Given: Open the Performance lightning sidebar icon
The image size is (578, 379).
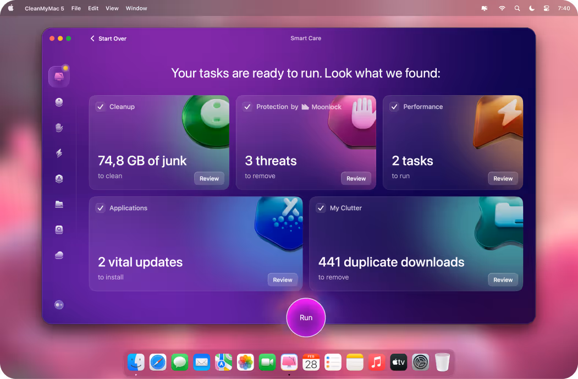Looking at the screenshot, I should coord(59,153).
